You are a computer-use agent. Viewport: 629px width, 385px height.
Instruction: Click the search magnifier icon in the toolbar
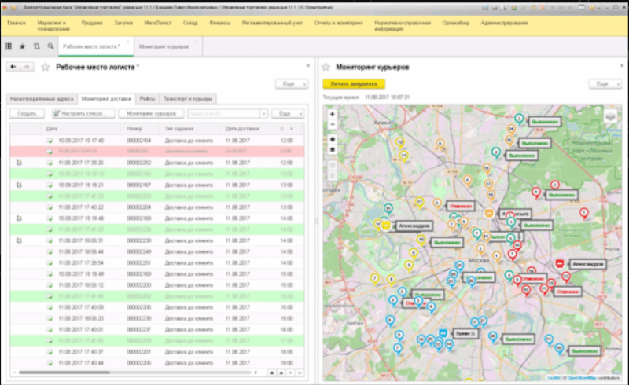(50, 47)
